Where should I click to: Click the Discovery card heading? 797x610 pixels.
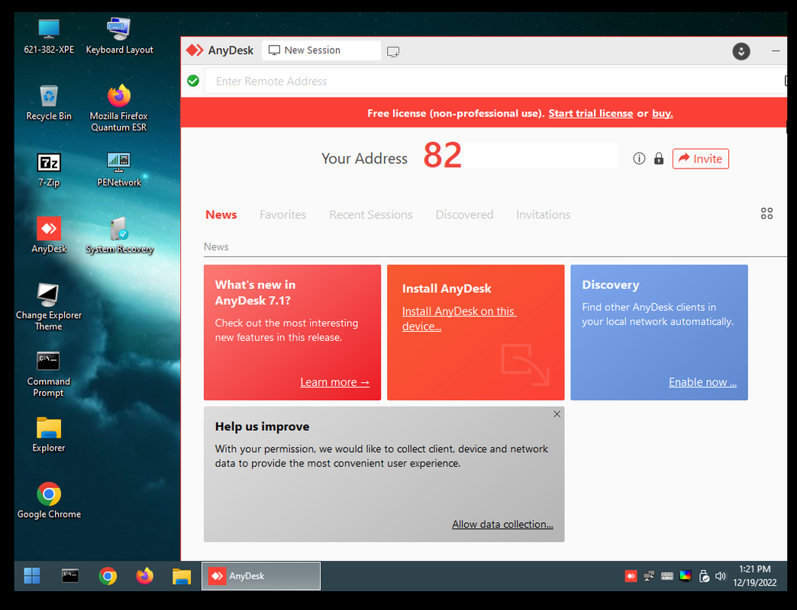click(611, 285)
